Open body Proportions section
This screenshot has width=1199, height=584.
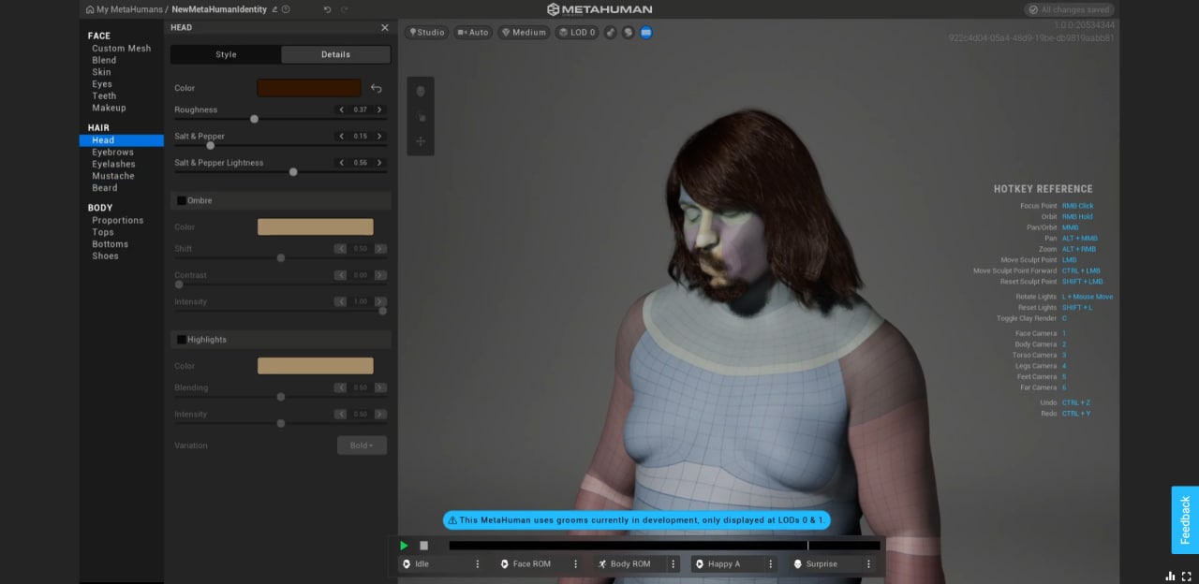(x=118, y=221)
